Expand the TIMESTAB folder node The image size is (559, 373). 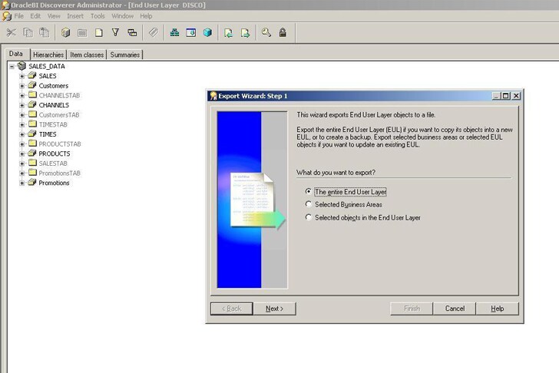pyautogui.click(x=22, y=124)
